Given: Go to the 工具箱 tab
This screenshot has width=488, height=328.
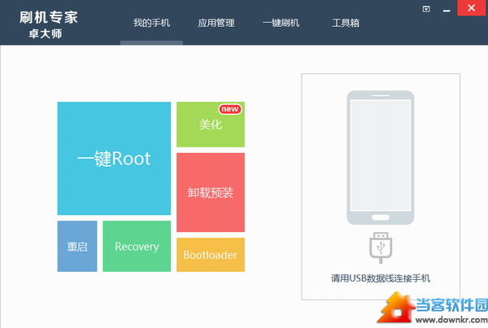Looking at the screenshot, I should coord(346,23).
